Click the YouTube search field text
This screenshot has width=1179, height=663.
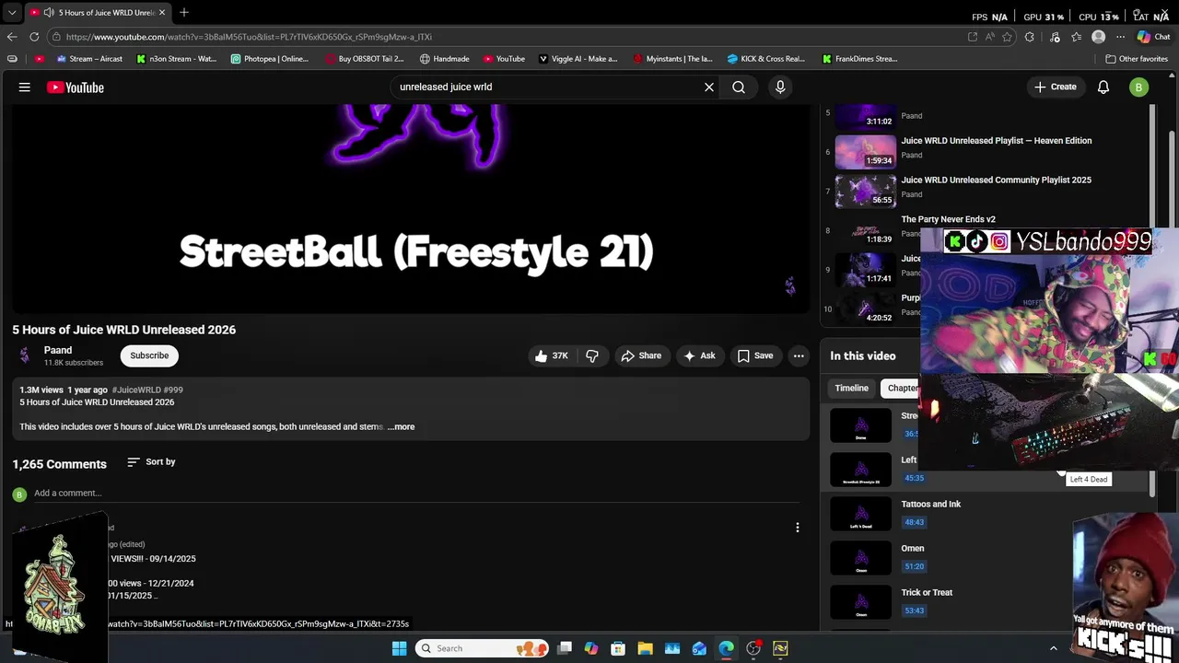[446, 87]
